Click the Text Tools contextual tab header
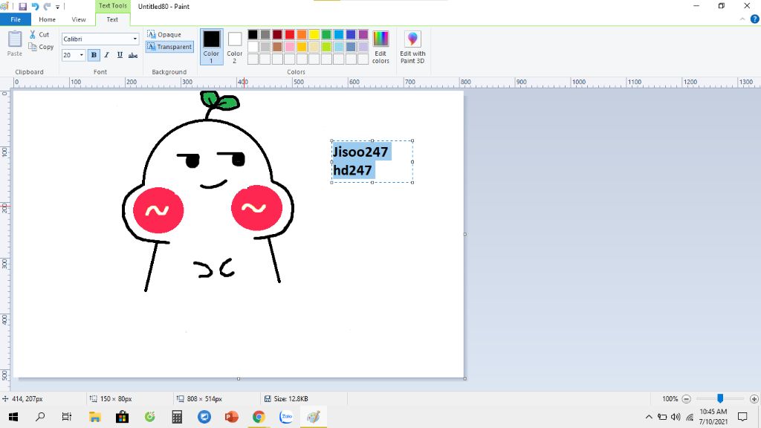Viewport: 761px width, 428px height. pos(113,6)
